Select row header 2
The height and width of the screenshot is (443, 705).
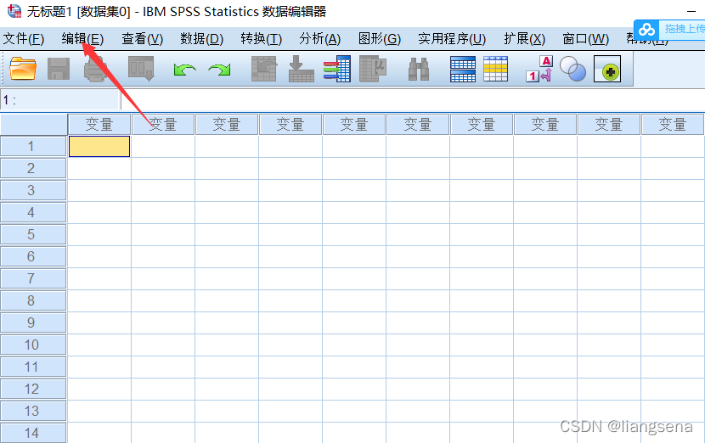coord(33,169)
